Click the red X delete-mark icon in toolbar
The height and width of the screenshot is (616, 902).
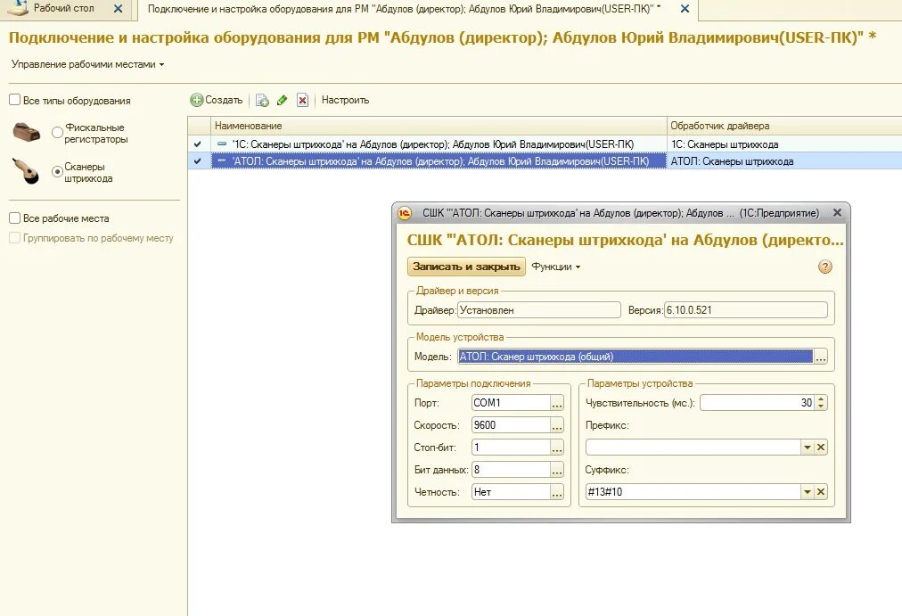302,100
